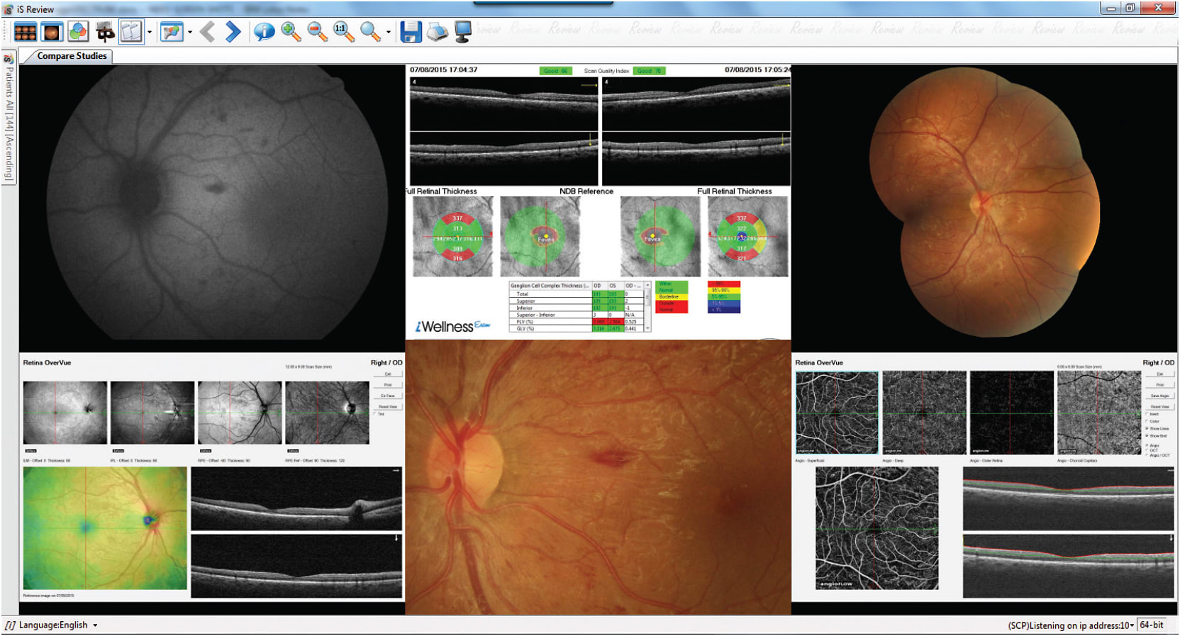Click the 64-bit status indicator

coord(1152,625)
